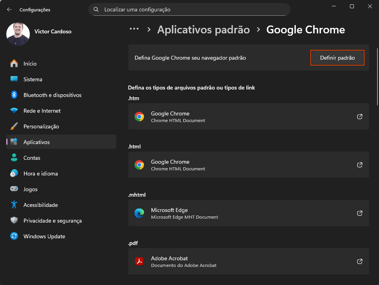The image size is (379, 285).
Task: Click external link icon for .mhtml row
Action: click(359, 213)
